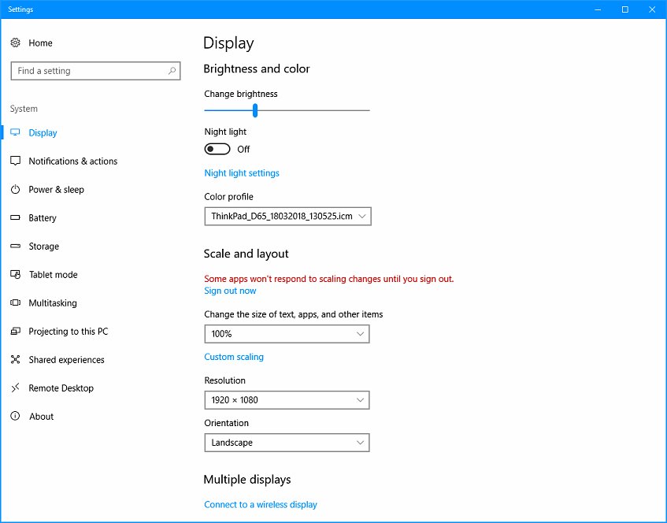
Task: Open Projecting to this PC settings
Action: (69, 332)
